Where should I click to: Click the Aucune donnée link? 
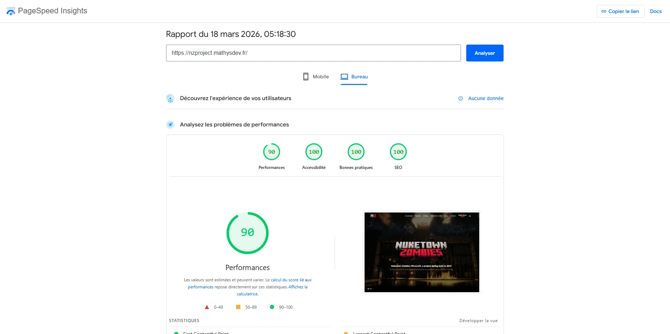coord(485,98)
